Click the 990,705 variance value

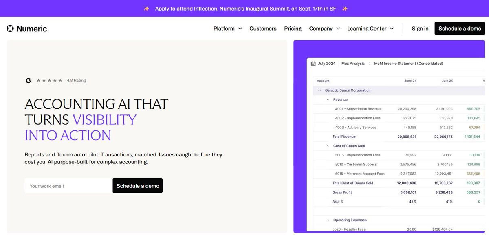coord(474,109)
